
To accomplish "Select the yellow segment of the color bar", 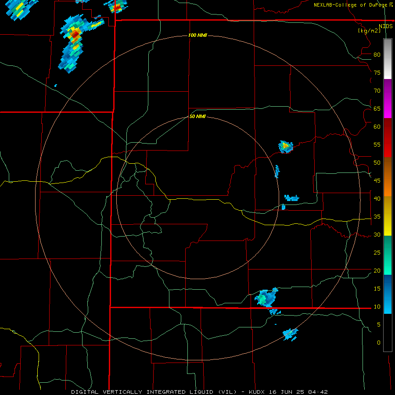I will (x=388, y=216).
